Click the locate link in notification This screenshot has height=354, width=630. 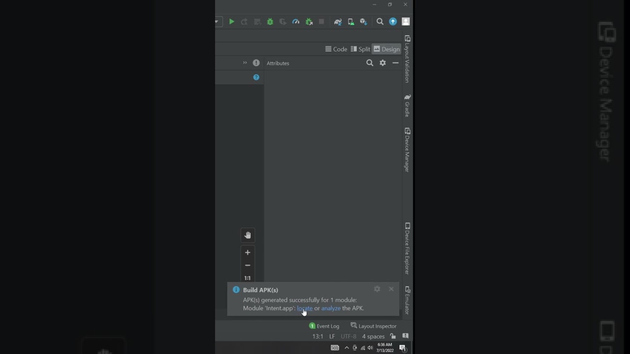(305, 308)
